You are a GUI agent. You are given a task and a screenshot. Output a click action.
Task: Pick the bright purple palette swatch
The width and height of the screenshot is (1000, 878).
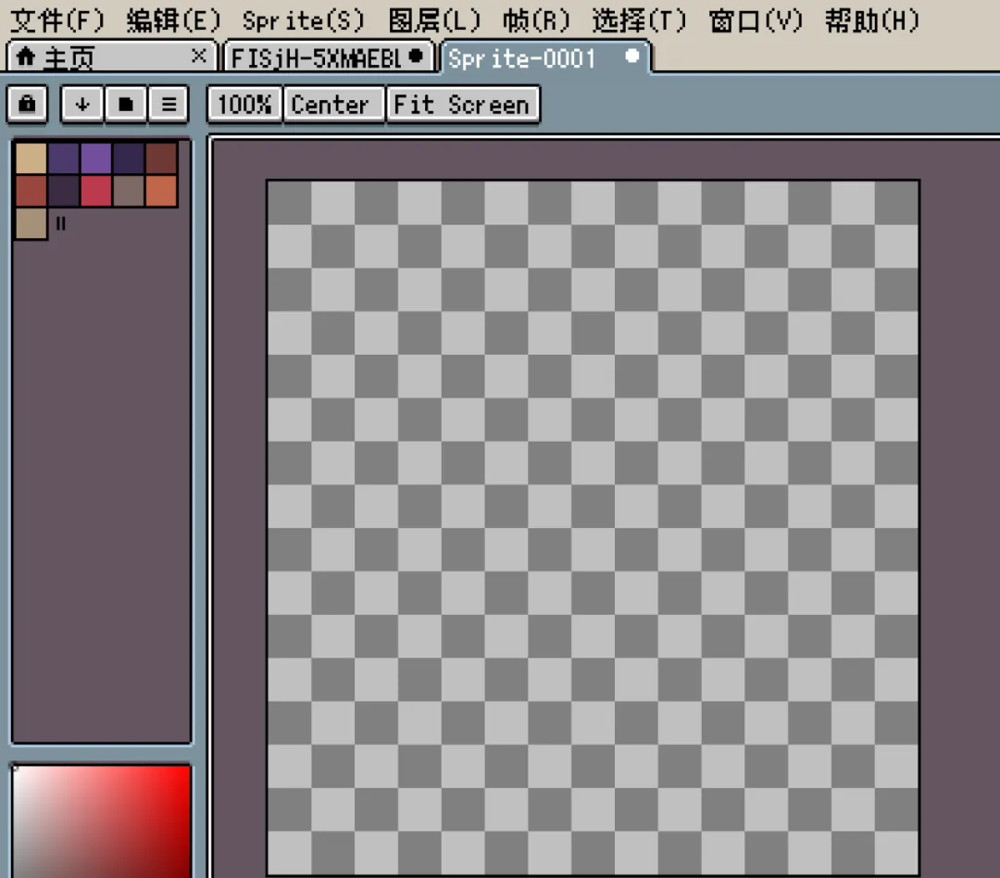pos(95,158)
